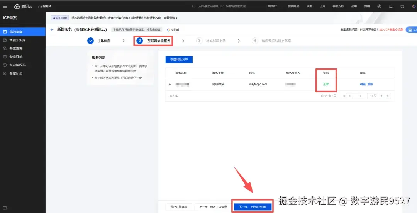Screen dimensions: 417x213
Task: Open the AI助手 assistant
Action: click(x=173, y=30)
